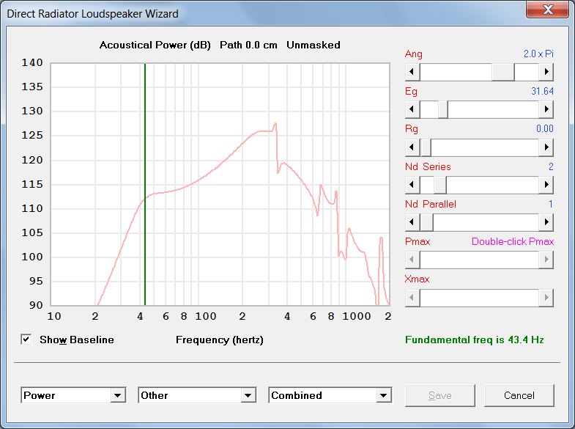Click the Rg slider thumb
Screen dimensions: 575x429
(x=426, y=147)
